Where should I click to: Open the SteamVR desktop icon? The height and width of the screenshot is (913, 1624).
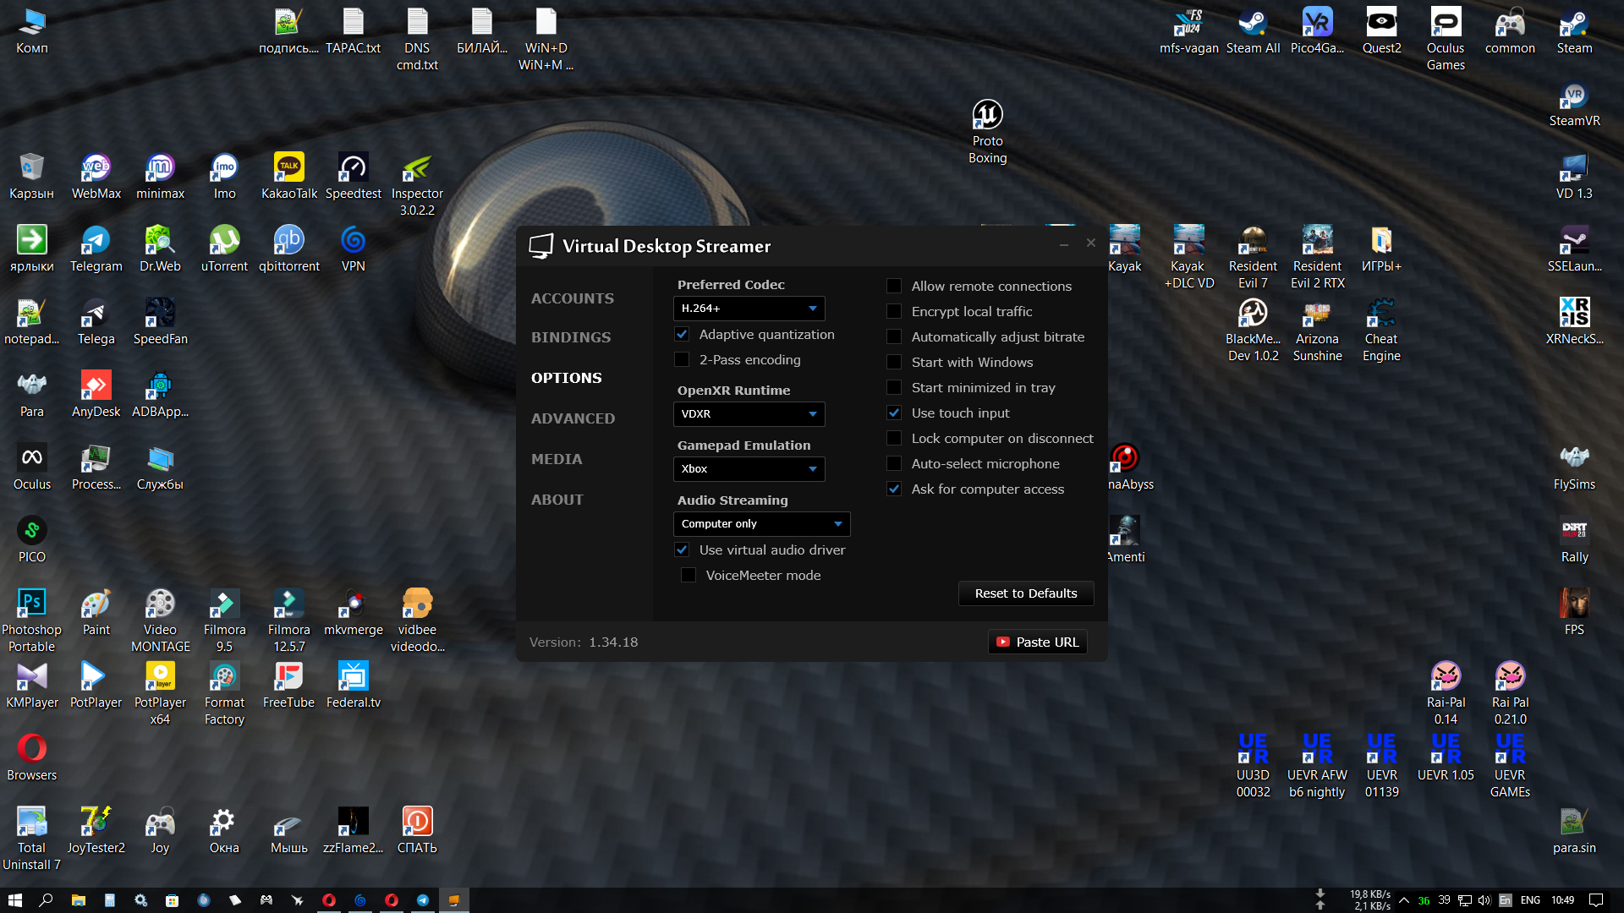[x=1574, y=104]
